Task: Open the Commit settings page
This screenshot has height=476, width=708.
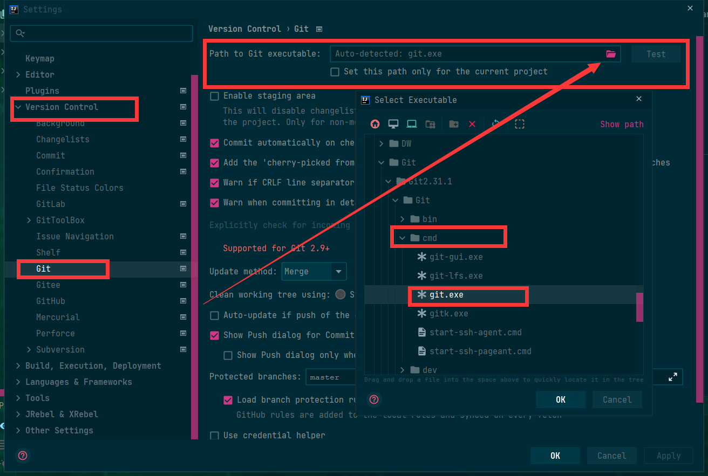Action: [x=51, y=156]
